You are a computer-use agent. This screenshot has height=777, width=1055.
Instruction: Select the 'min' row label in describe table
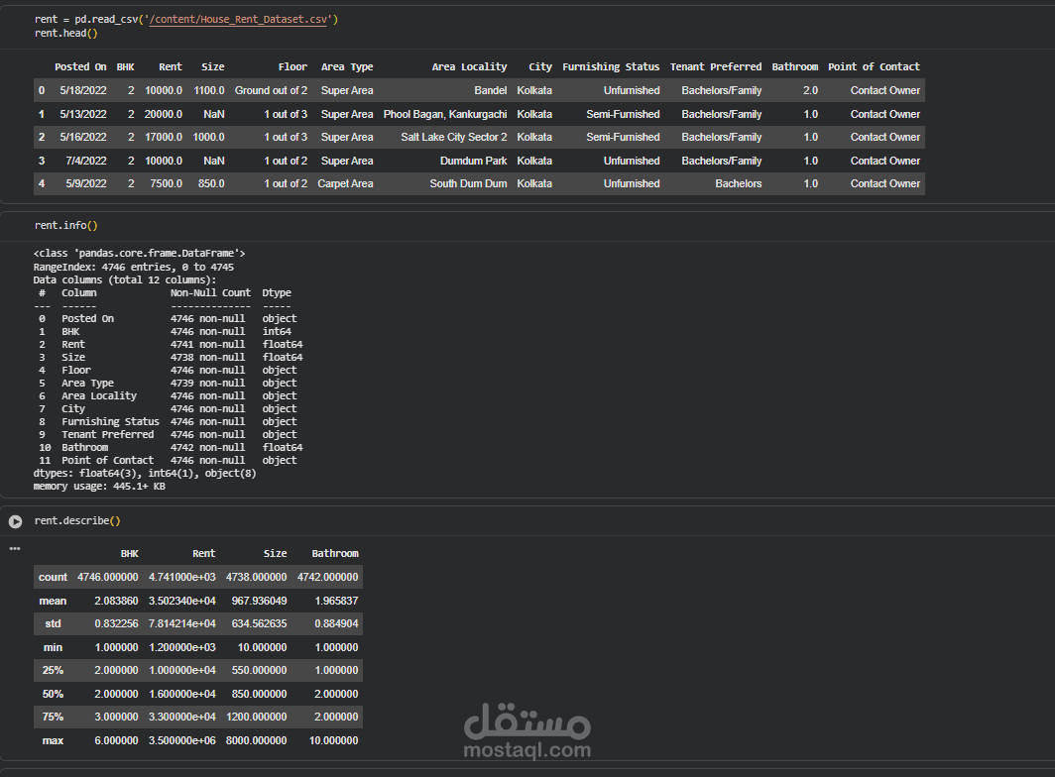54,647
